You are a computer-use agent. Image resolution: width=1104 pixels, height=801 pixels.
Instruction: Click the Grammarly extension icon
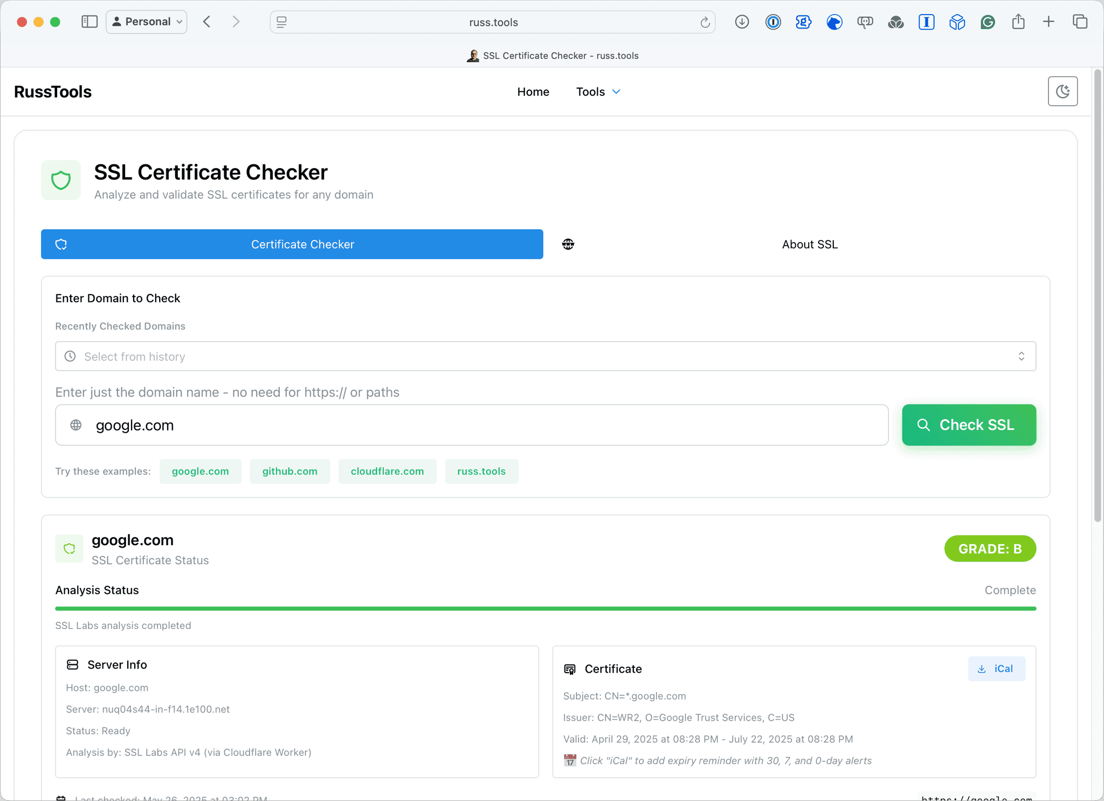click(x=987, y=22)
